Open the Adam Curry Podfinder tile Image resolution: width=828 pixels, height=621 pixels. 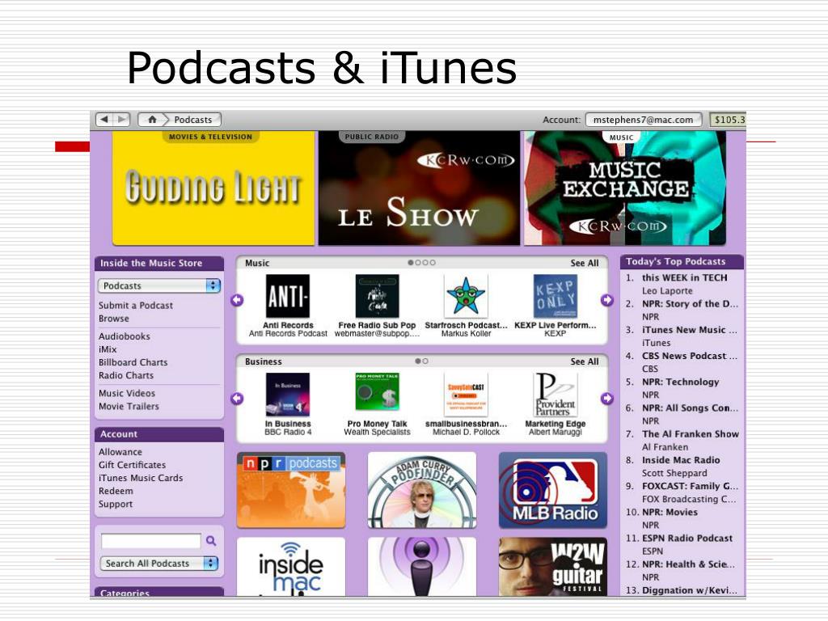(422, 490)
